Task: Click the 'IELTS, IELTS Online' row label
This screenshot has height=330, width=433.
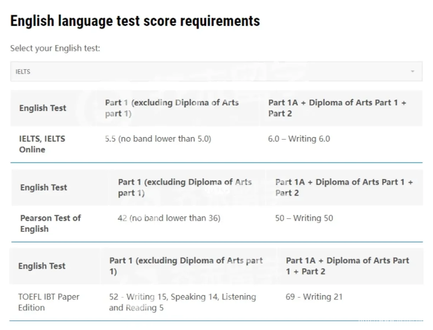Action: 42,144
